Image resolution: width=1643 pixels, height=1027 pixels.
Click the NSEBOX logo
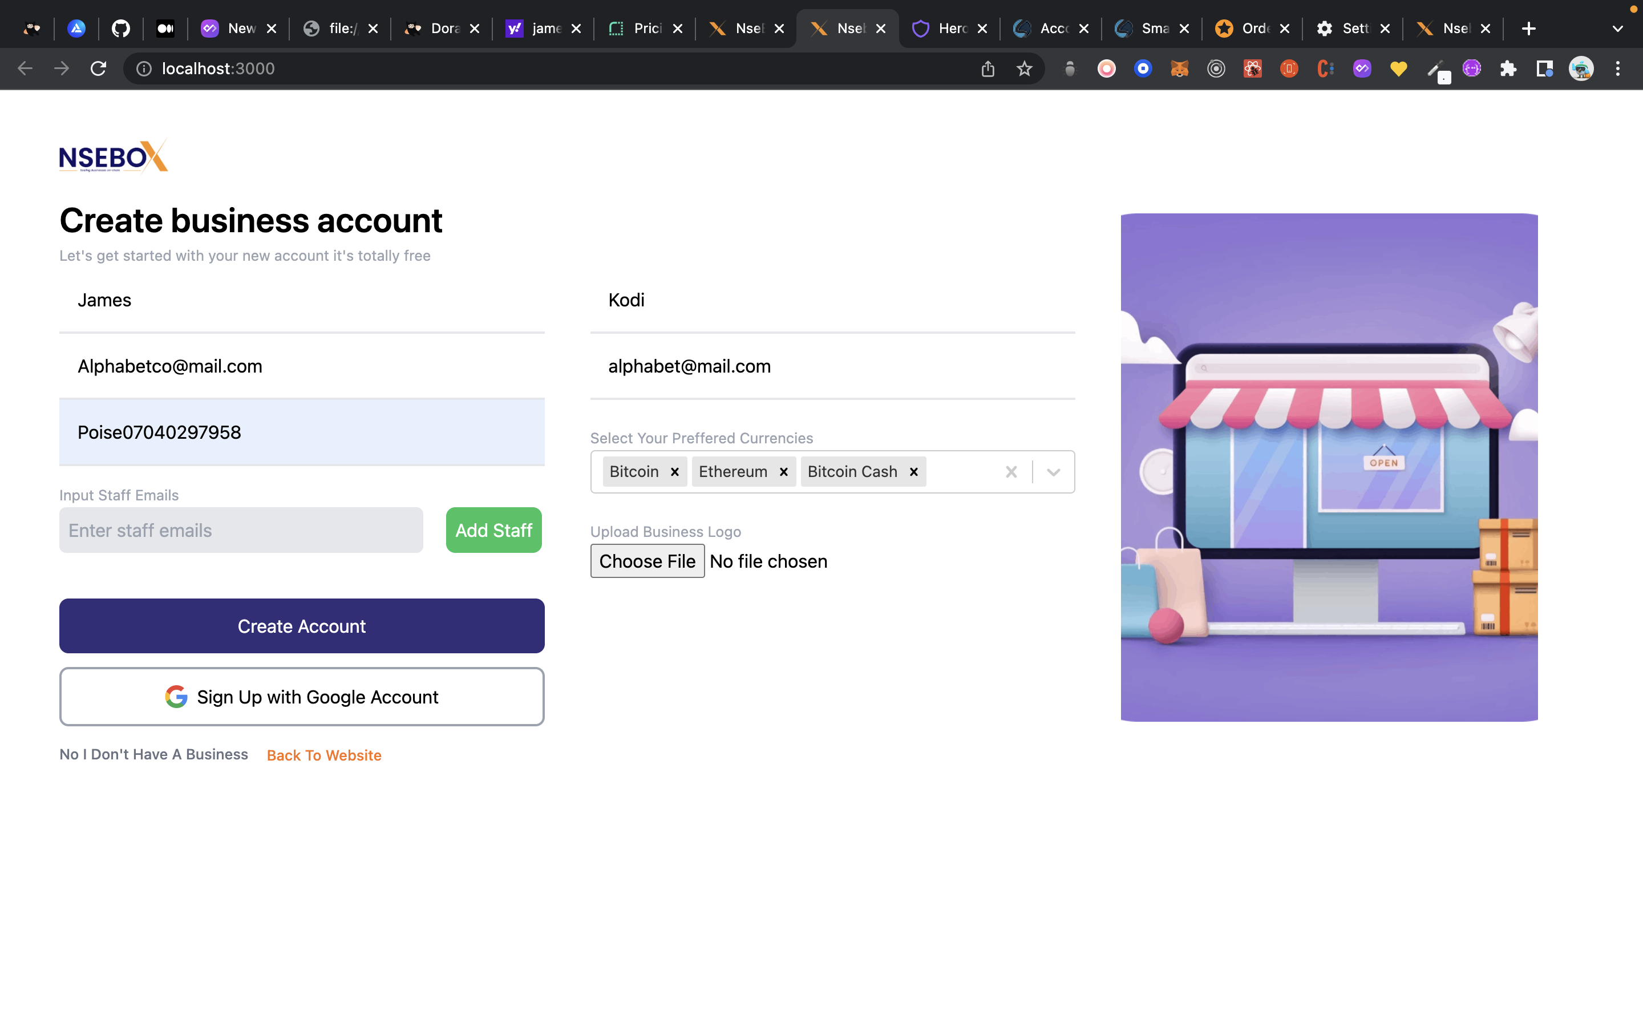click(113, 156)
